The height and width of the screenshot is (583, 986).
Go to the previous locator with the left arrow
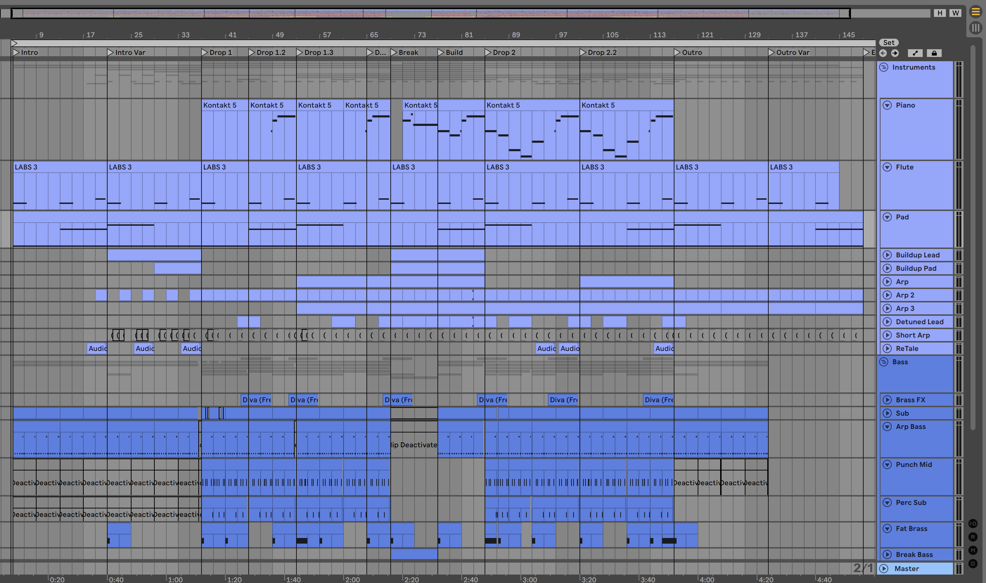[x=883, y=53]
